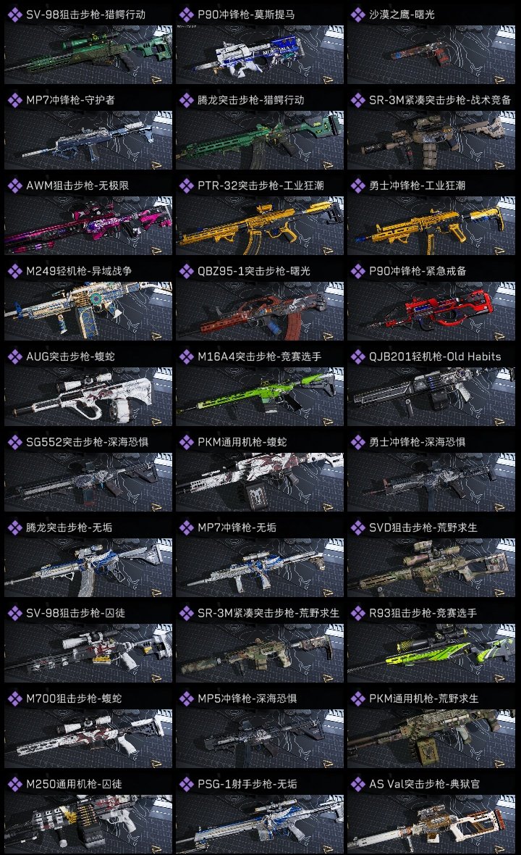521x855 pixels.
Task: Choose the M16A4突击步枪-竞赛选手 green rifle image
Action: coord(260,397)
